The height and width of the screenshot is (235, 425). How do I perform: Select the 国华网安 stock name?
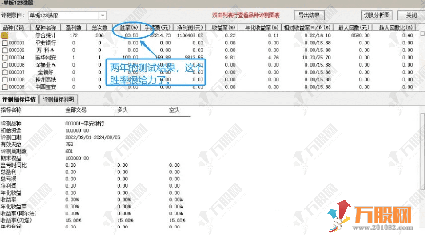45,57
